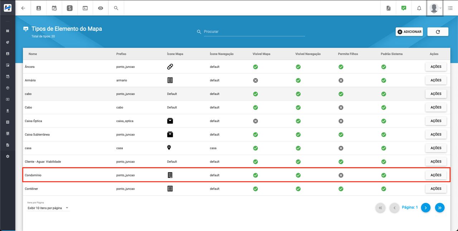Jump to the last page double arrow
Viewport: 458px width, 231px height.
(440, 207)
